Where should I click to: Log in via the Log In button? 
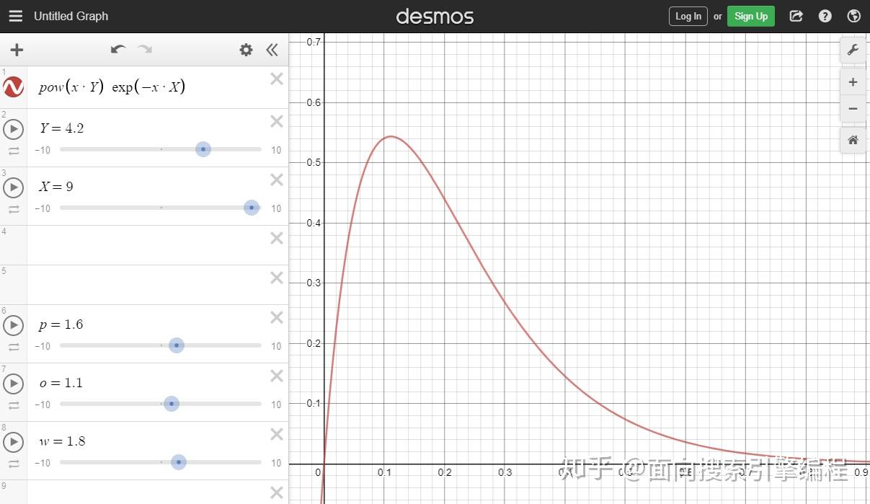pyautogui.click(x=688, y=16)
